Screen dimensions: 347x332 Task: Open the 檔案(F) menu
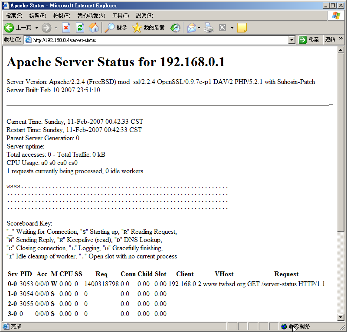click(x=14, y=16)
